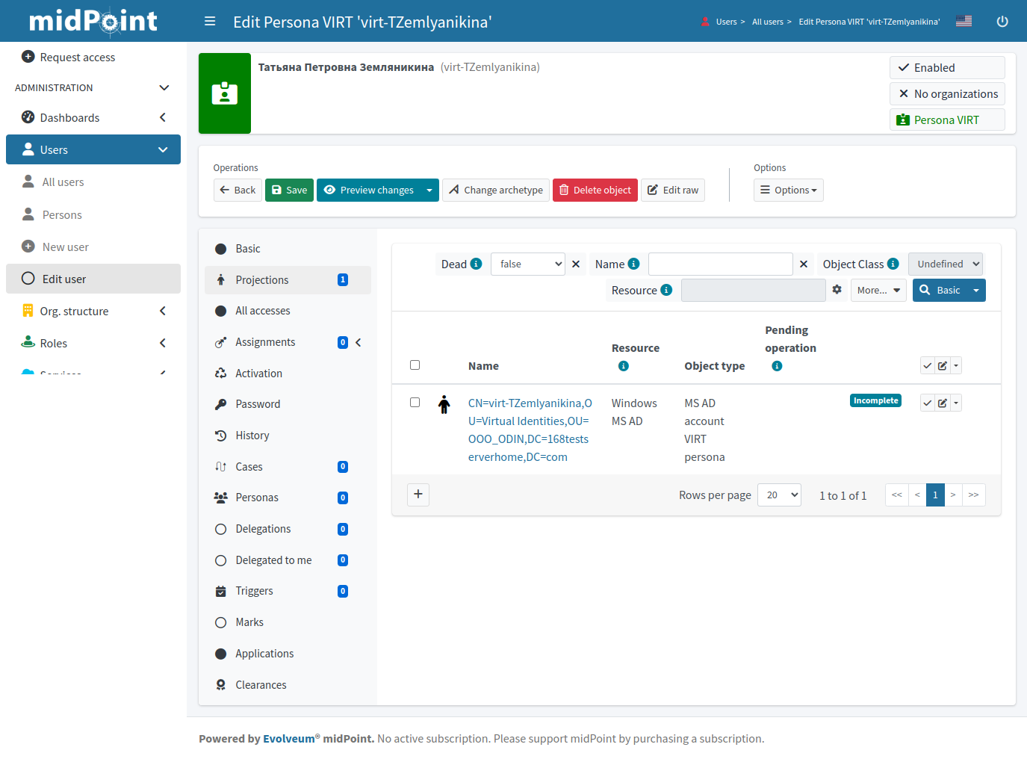Viewport: 1027px width, 759px height.
Task: Open Activation section
Action: pos(288,374)
